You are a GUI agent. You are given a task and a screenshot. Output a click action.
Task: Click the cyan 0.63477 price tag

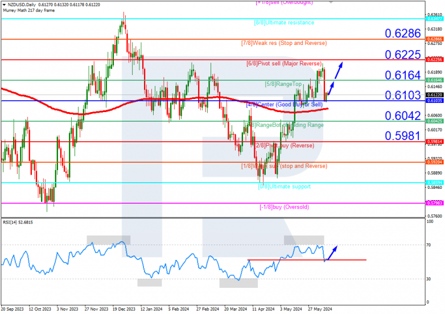(434, 19)
